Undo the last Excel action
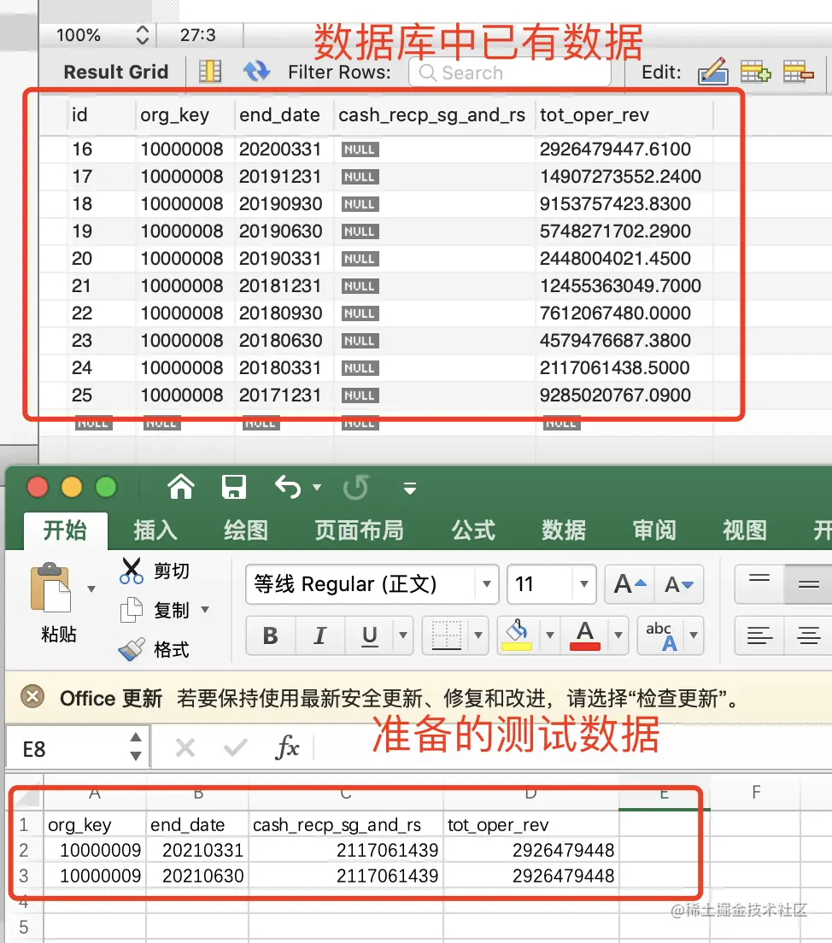 tap(288, 487)
